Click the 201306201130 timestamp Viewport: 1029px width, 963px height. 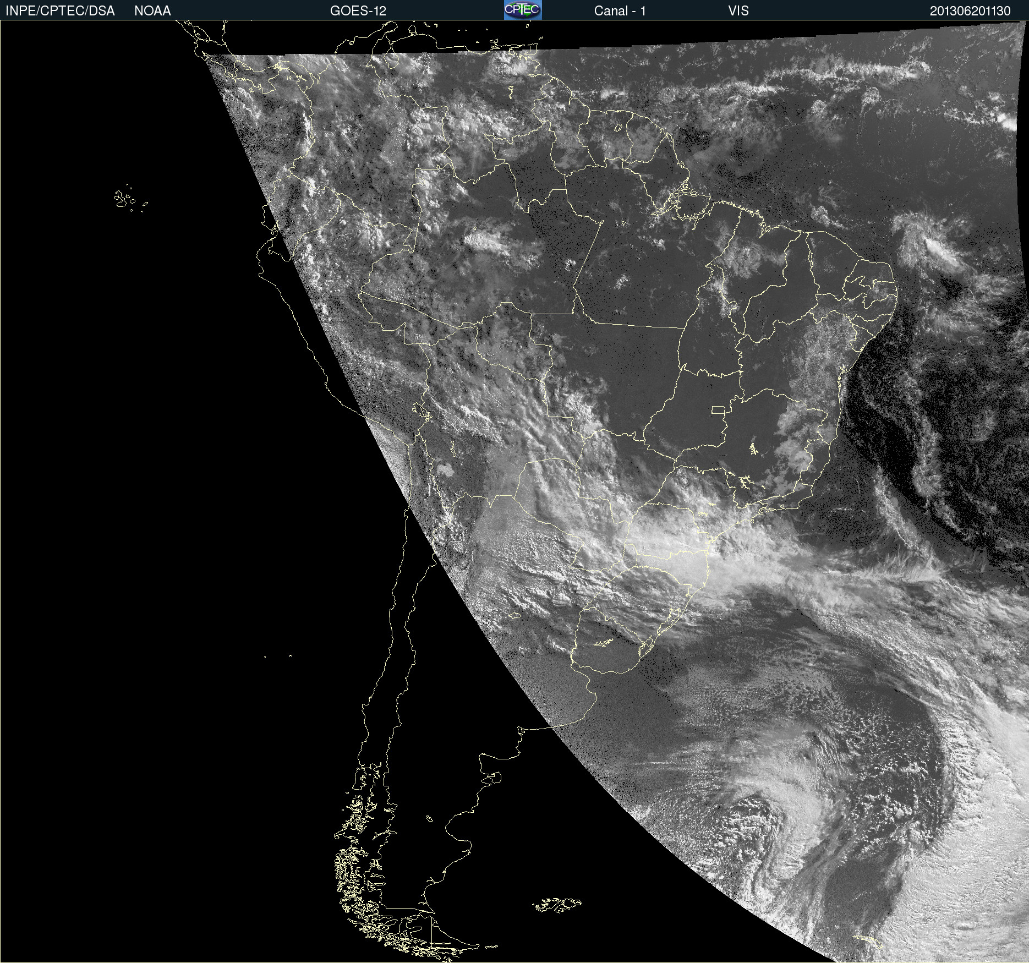click(970, 11)
